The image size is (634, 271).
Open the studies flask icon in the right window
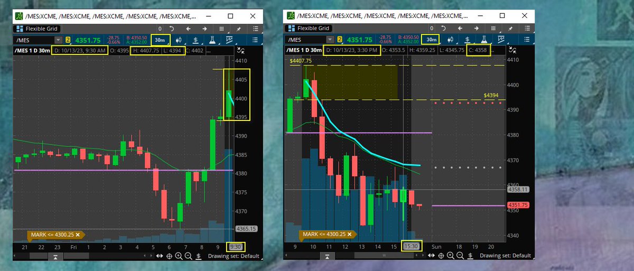pos(483,39)
